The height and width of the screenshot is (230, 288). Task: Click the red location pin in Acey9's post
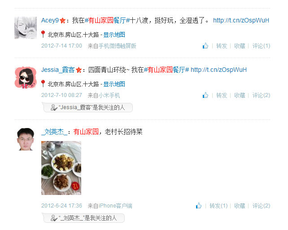pos(43,34)
